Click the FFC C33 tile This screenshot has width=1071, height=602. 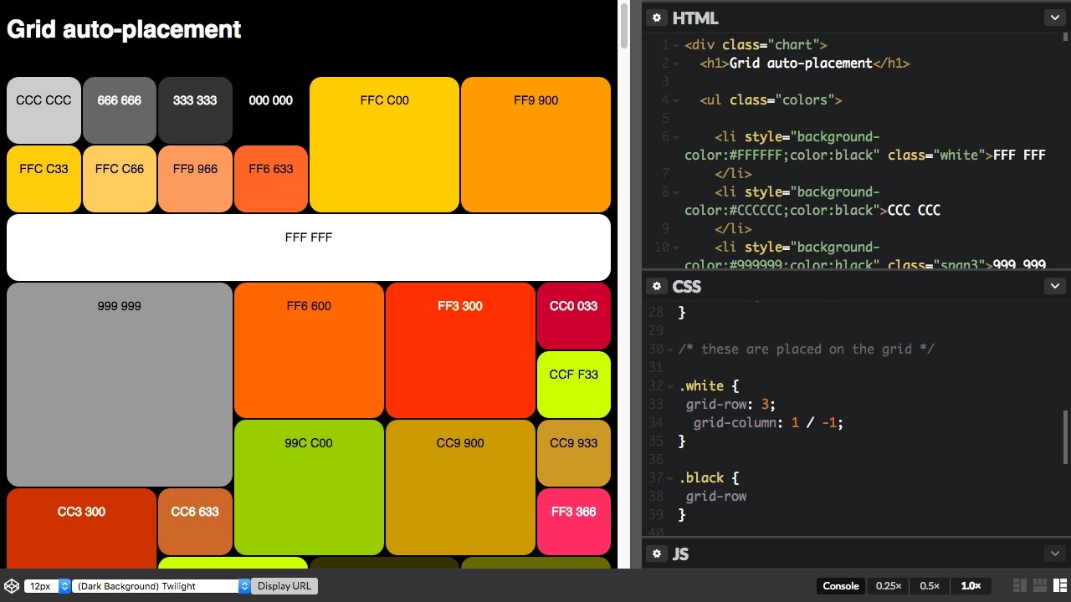coord(44,179)
